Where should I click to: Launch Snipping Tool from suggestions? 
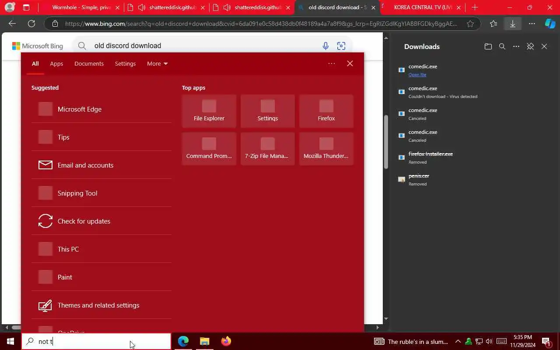click(101, 193)
